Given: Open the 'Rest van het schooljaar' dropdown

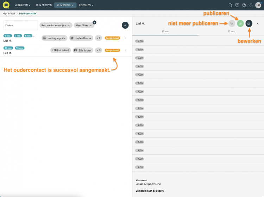Looking at the screenshot, I should [x=56, y=25].
